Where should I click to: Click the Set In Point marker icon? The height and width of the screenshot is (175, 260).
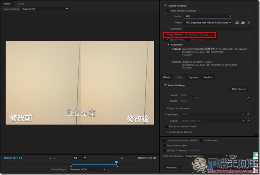click(x=50, y=158)
